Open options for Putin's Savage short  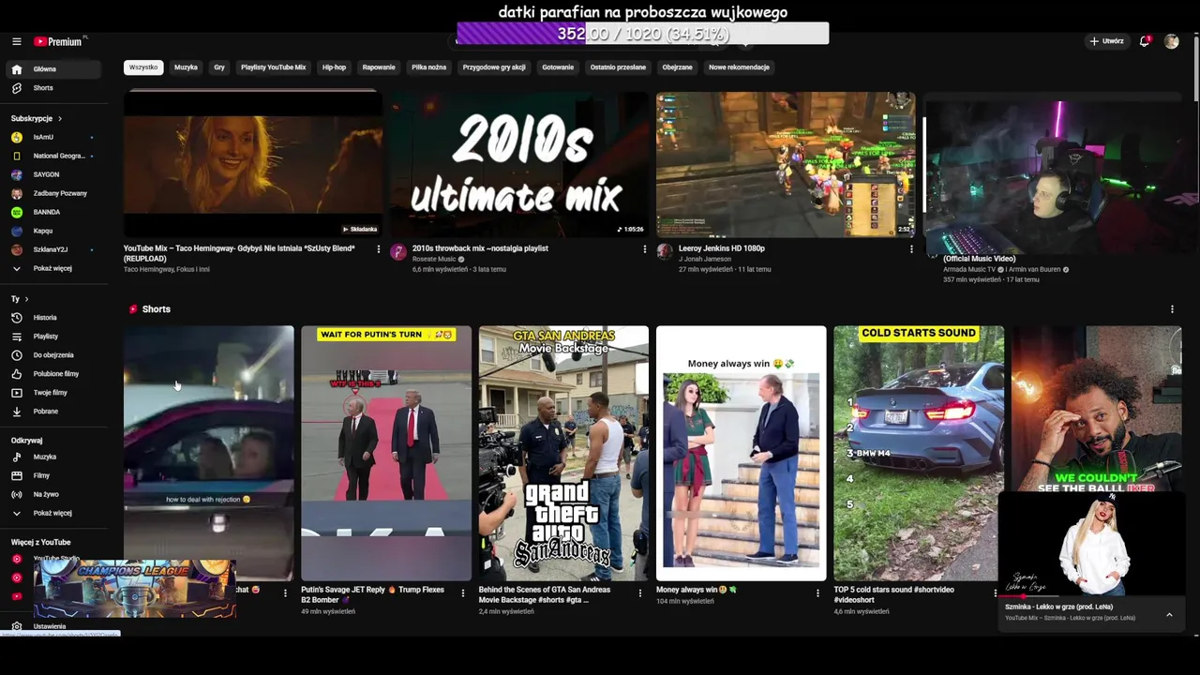point(462,593)
